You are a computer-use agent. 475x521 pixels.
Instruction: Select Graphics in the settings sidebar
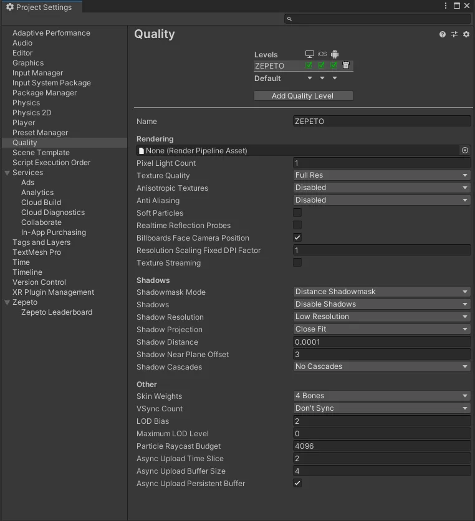27,62
